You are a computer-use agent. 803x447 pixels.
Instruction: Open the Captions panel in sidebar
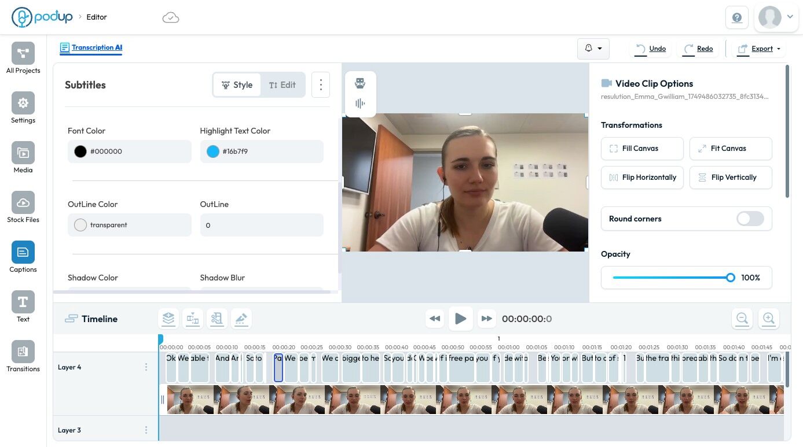click(x=23, y=253)
